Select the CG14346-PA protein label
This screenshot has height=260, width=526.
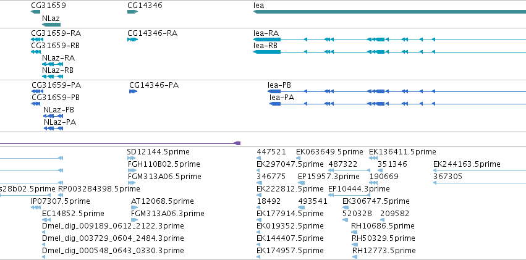(x=154, y=85)
